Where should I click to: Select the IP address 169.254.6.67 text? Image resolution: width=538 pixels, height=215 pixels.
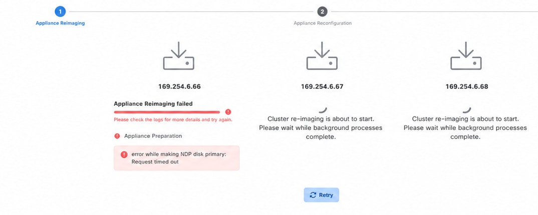point(322,87)
